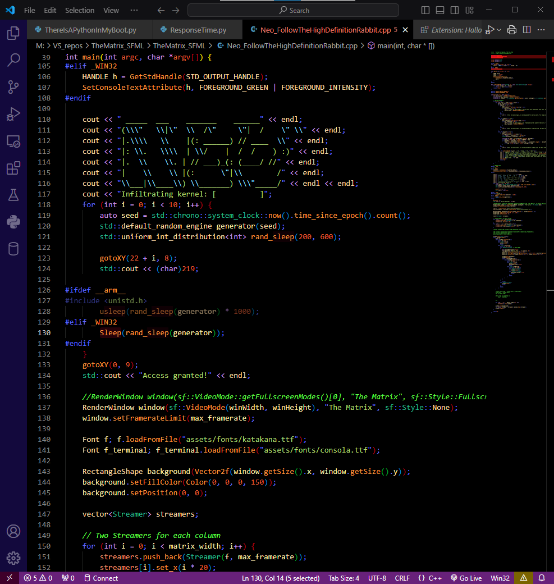Screen dimensions: 554x584
Task: Open the notifications bell
Action: coord(542,578)
